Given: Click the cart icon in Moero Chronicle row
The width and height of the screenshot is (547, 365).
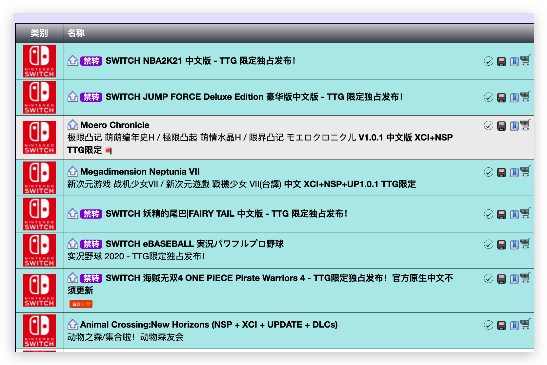Looking at the screenshot, I should point(525,124).
